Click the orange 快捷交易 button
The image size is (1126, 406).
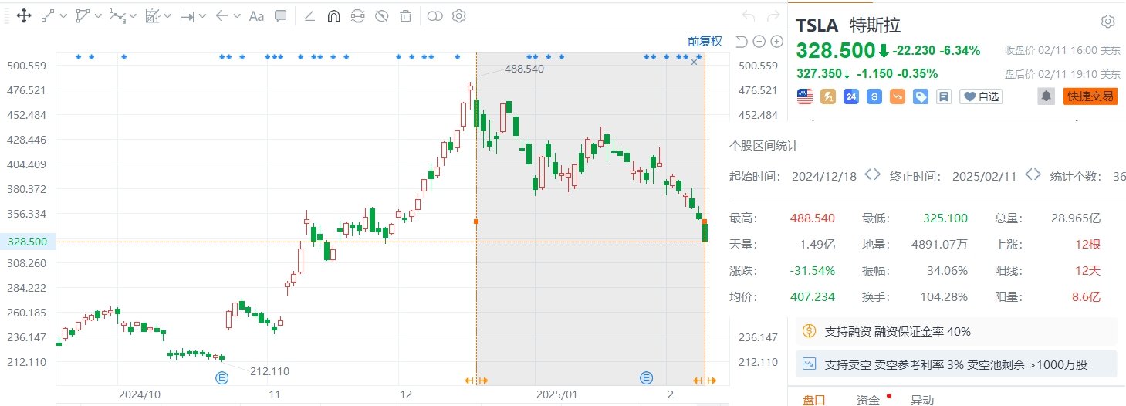pos(1090,96)
